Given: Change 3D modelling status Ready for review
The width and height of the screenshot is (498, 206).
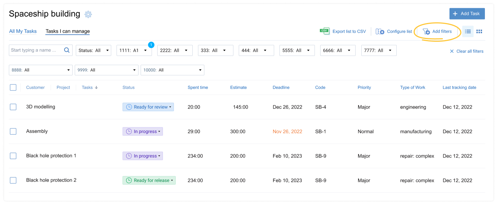Looking at the screenshot, I should coord(148,107).
